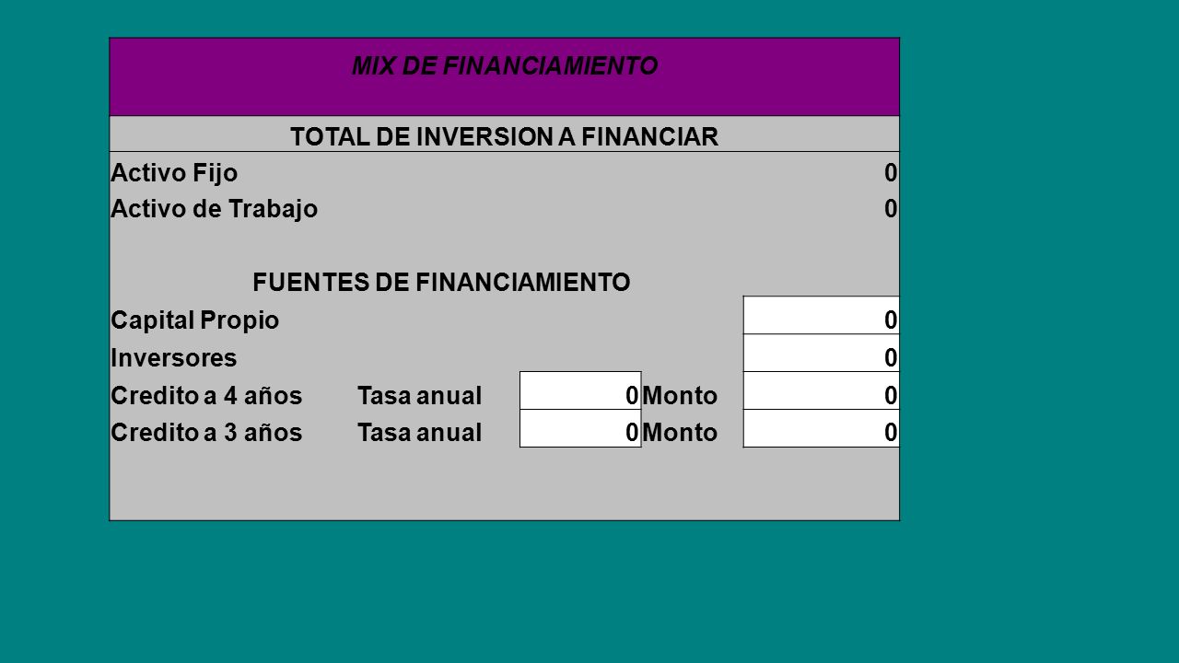Click Tasa anual label in Credito a 3 años row
Screen dimensions: 1179x663
coord(420,432)
